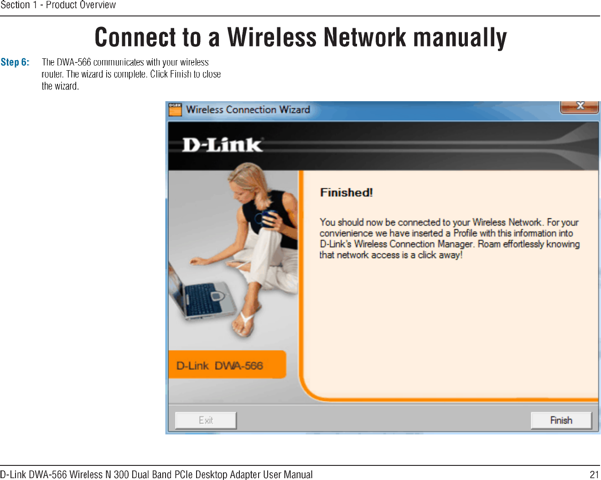Image resolution: width=601 pixels, height=480 pixels.
Task: Click the 'You should now be connected' paragraph
Action: click(450, 238)
